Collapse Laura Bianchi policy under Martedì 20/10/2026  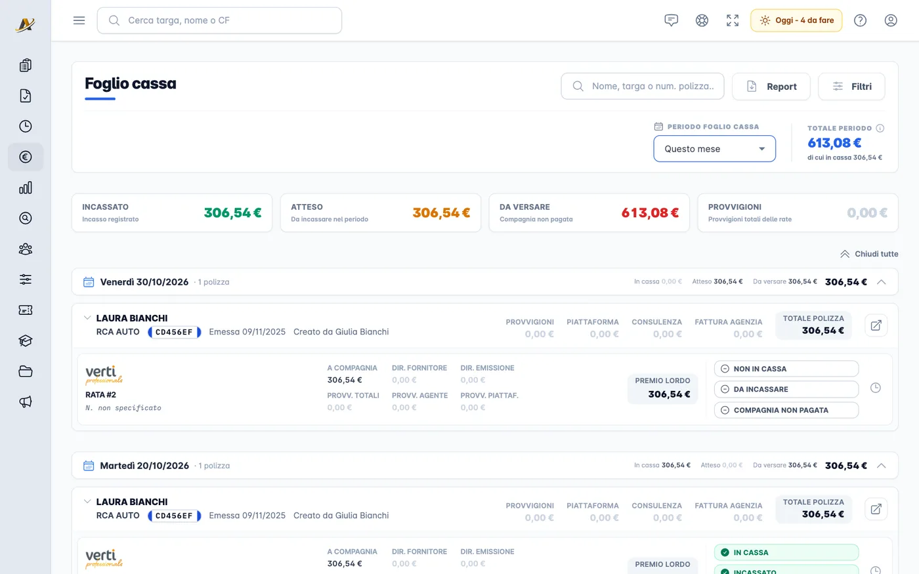point(87,502)
